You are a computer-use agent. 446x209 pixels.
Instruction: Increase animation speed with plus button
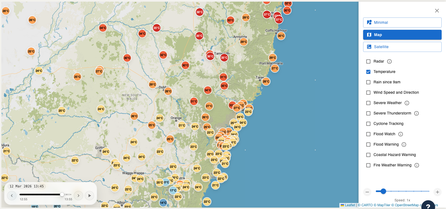[437, 192]
